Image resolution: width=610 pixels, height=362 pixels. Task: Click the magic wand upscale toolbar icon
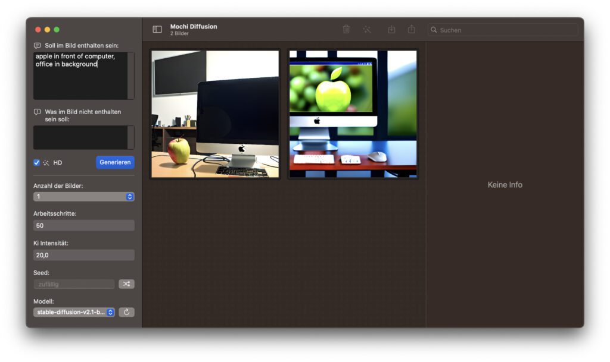click(367, 29)
